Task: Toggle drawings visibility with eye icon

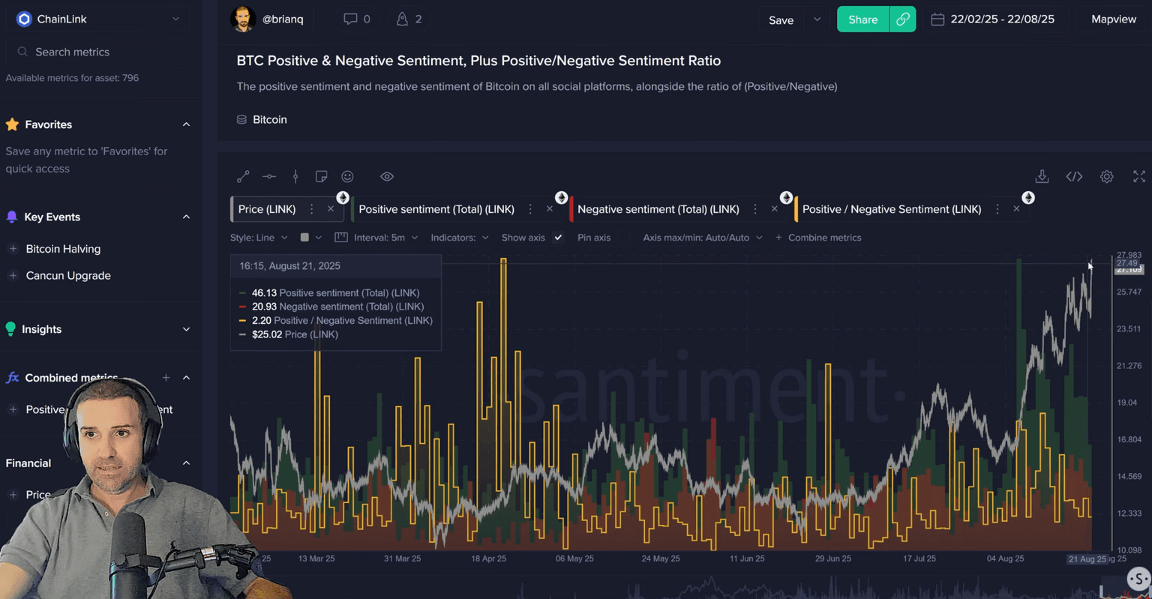Action: click(387, 177)
